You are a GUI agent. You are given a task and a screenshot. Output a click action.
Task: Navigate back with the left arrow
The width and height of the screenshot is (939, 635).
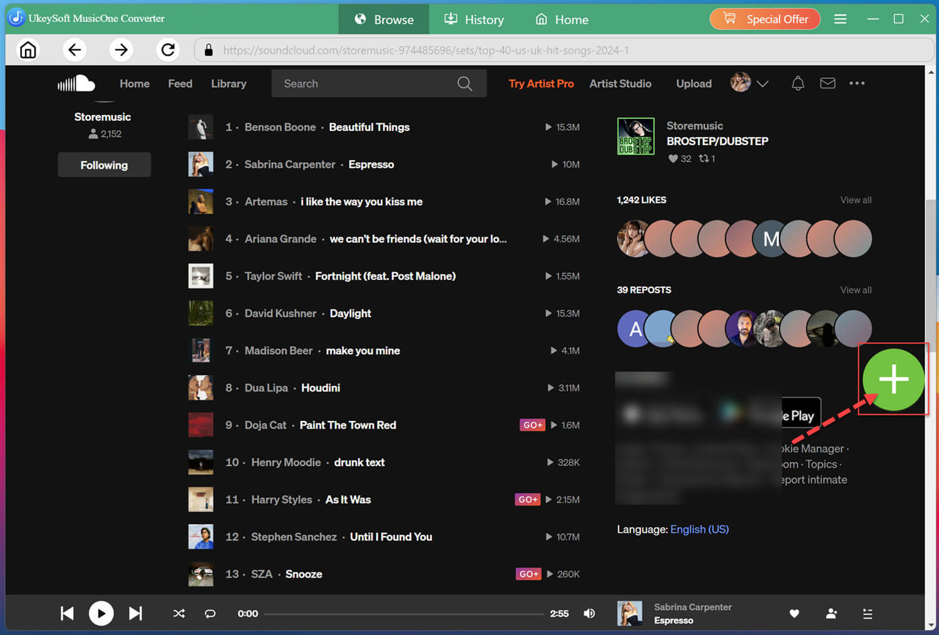pos(74,49)
